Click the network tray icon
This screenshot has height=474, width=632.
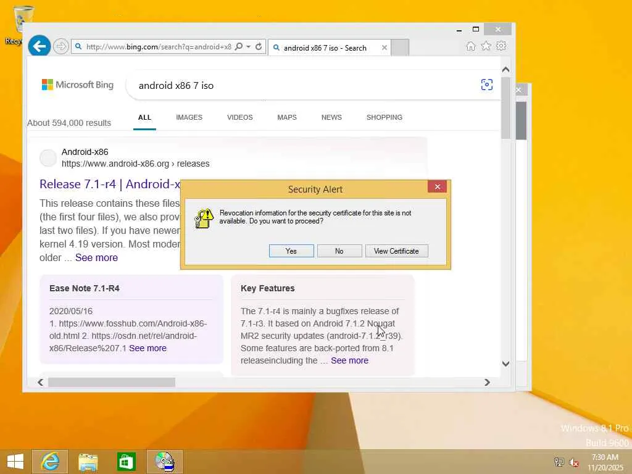coord(559,462)
